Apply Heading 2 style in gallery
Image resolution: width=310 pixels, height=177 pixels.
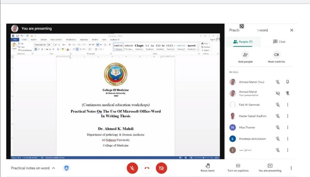tap(150, 47)
